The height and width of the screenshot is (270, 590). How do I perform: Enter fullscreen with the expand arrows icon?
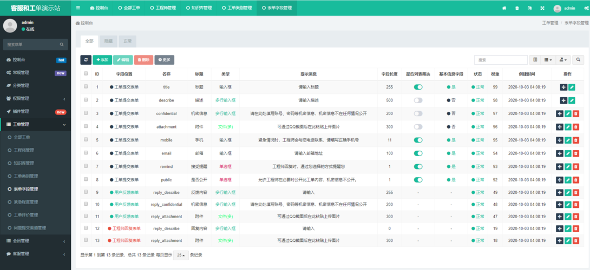tap(542, 8)
